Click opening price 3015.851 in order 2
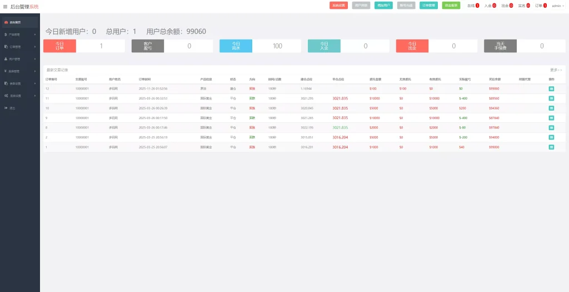 (307, 137)
